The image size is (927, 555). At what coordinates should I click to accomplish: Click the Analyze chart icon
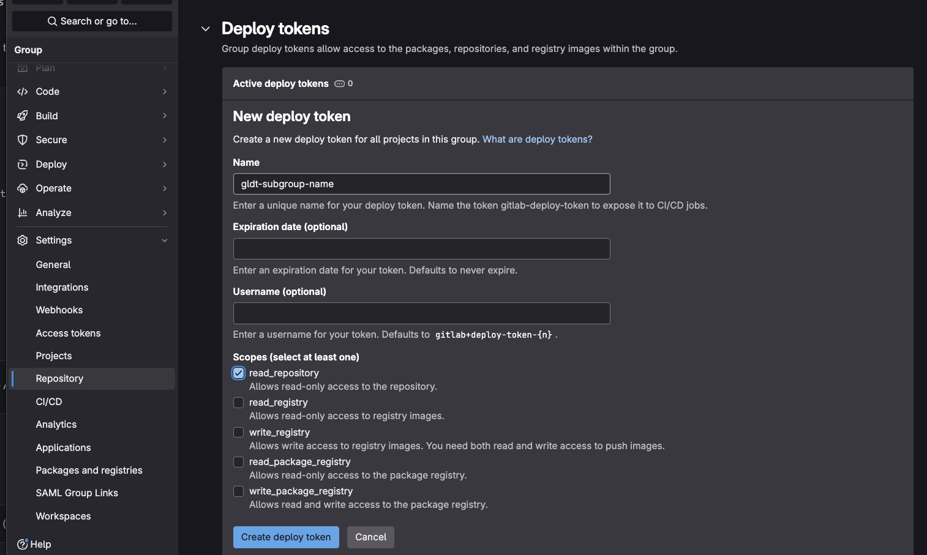(x=22, y=212)
